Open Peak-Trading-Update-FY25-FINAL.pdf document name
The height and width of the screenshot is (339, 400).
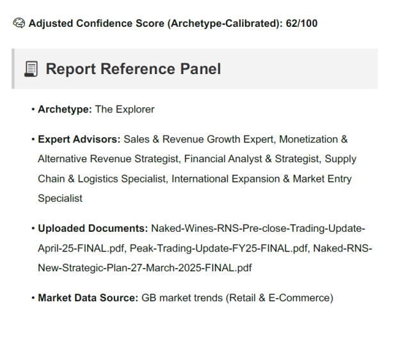[220, 248]
